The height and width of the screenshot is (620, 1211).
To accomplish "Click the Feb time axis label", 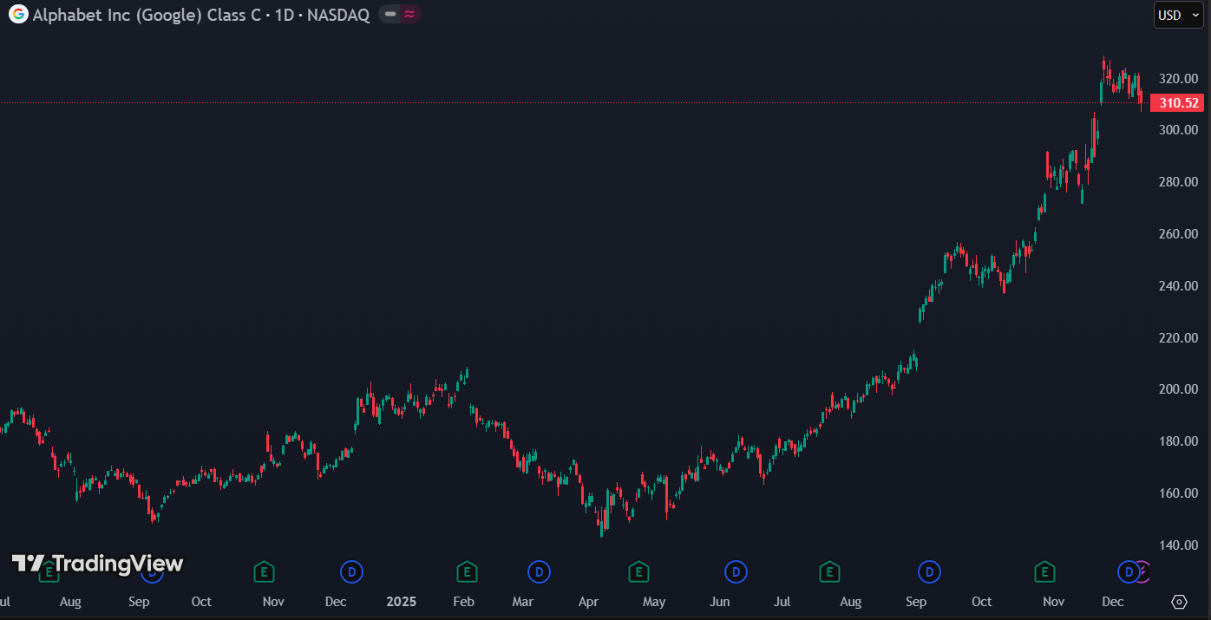I will click(463, 602).
